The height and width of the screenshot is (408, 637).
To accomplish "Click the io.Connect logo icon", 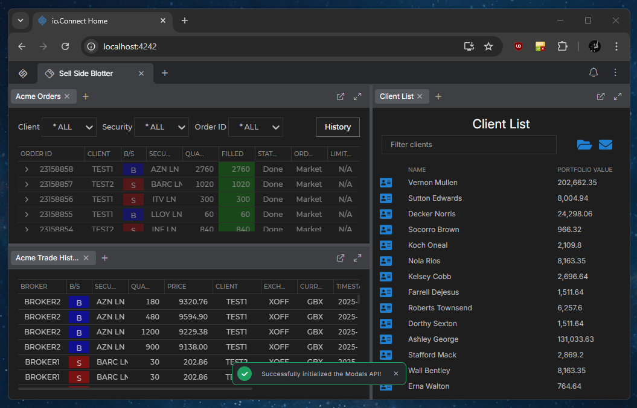I will (23, 74).
